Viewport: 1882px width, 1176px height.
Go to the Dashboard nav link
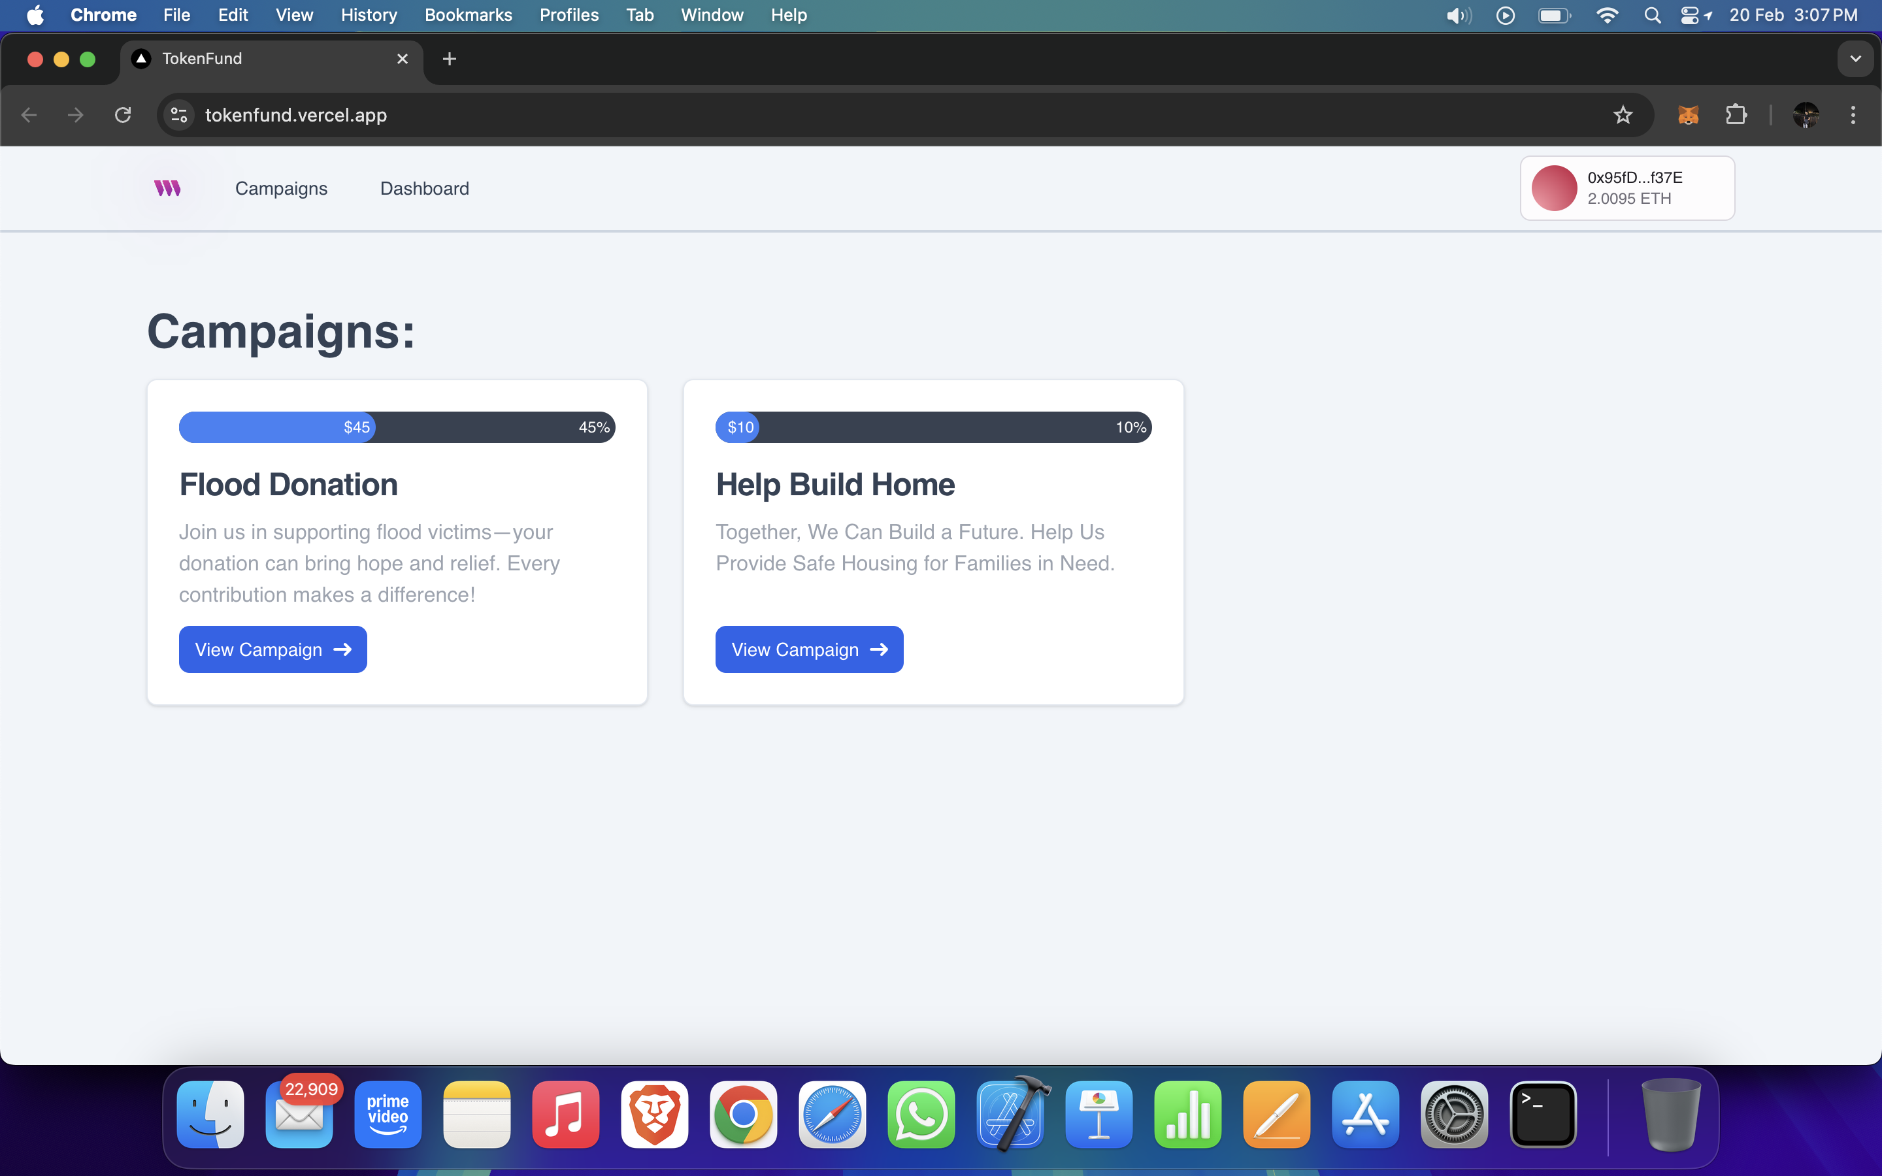425,188
